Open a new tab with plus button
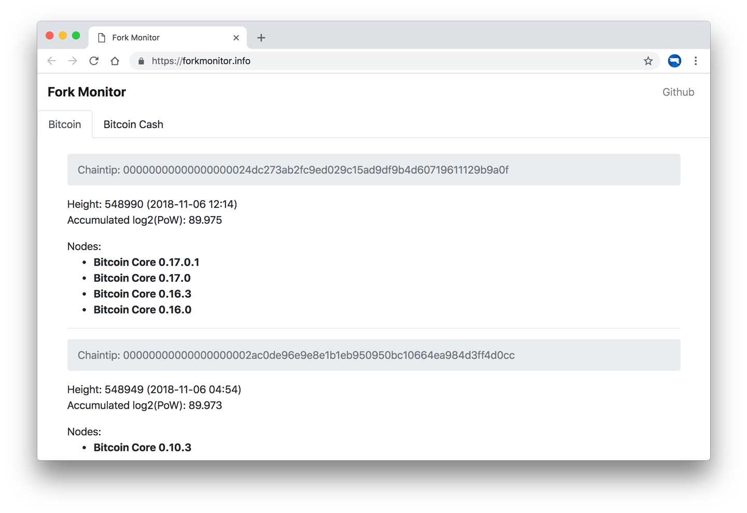This screenshot has width=747, height=513. tap(261, 38)
